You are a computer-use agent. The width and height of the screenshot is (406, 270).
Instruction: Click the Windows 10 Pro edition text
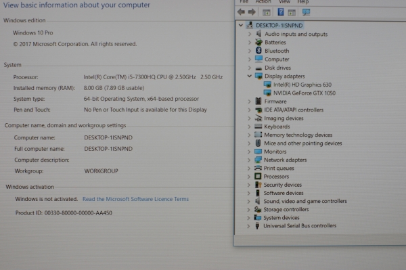[x=33, y=32]
